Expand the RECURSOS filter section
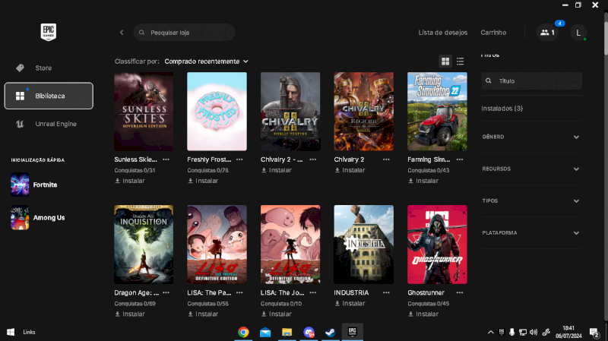The width and height of the screenshot is (608, 341). tap(531, 169)
